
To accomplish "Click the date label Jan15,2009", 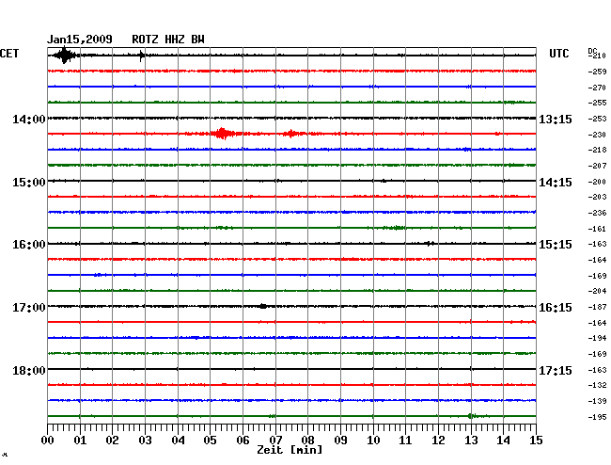I will (80, 40).
